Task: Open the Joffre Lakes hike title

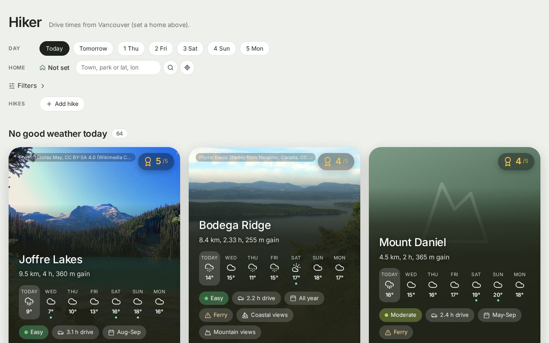Action: click(x=51, y=259)
